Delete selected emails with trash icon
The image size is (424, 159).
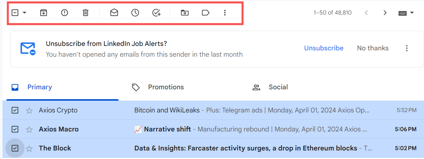pos(86,13)
